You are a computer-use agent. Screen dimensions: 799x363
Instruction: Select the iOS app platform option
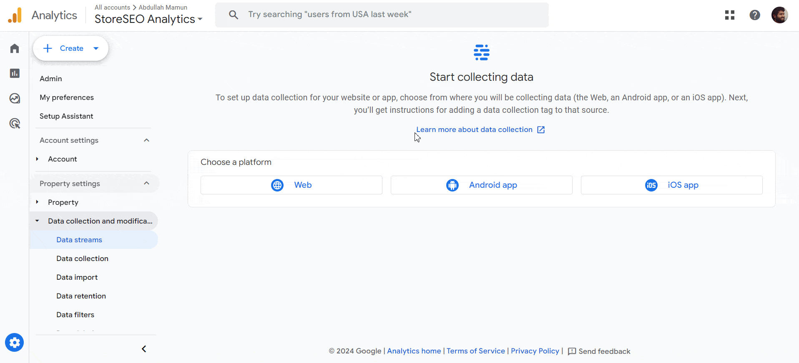pos(671,185)
